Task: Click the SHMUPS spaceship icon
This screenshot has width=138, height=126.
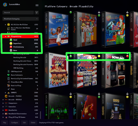Action: click(9, 93)
